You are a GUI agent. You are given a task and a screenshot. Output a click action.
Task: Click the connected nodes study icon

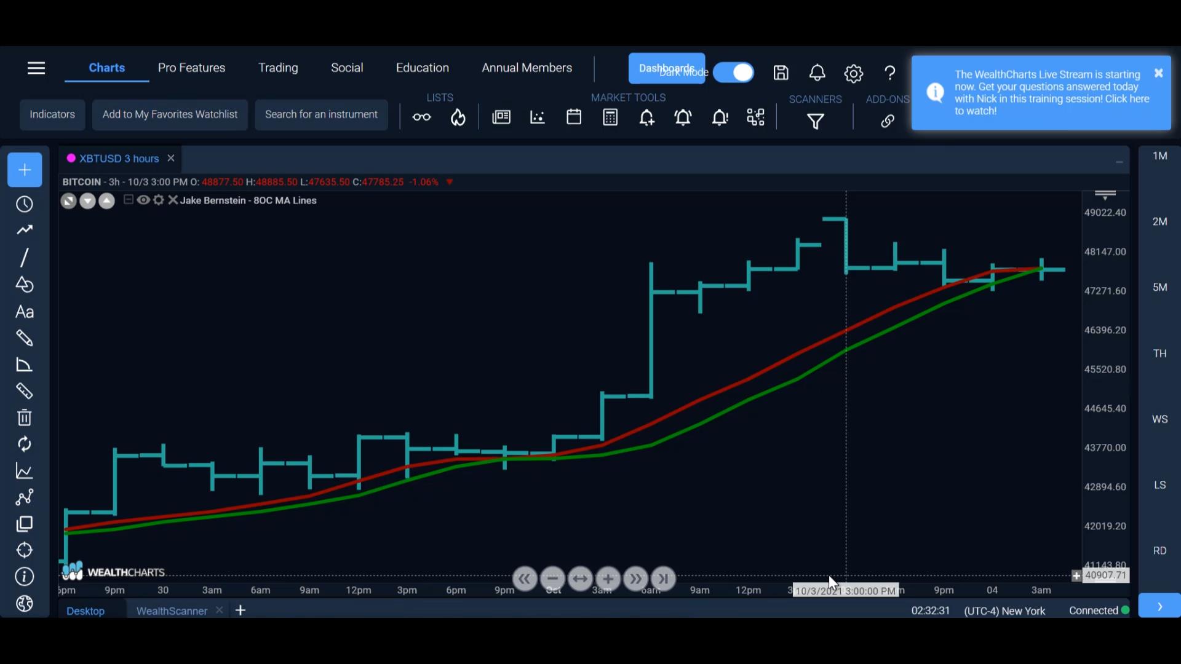(25, 497)
